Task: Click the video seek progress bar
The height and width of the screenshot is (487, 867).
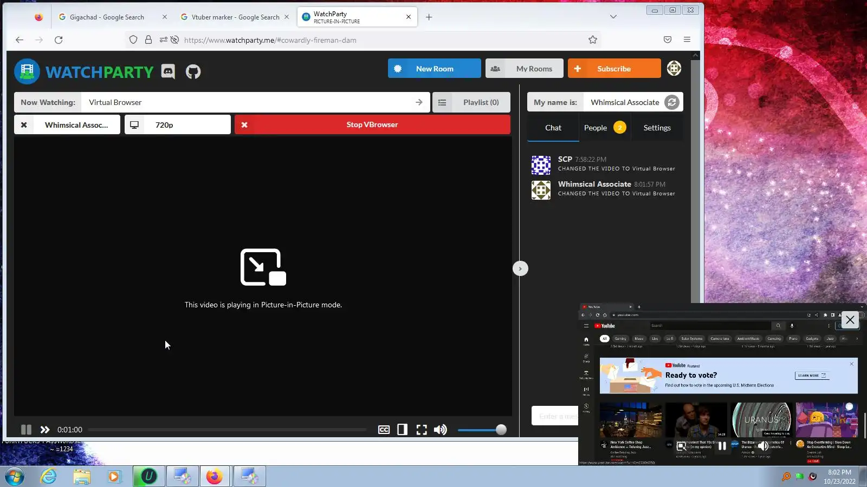Action: (x=228, y=430)
